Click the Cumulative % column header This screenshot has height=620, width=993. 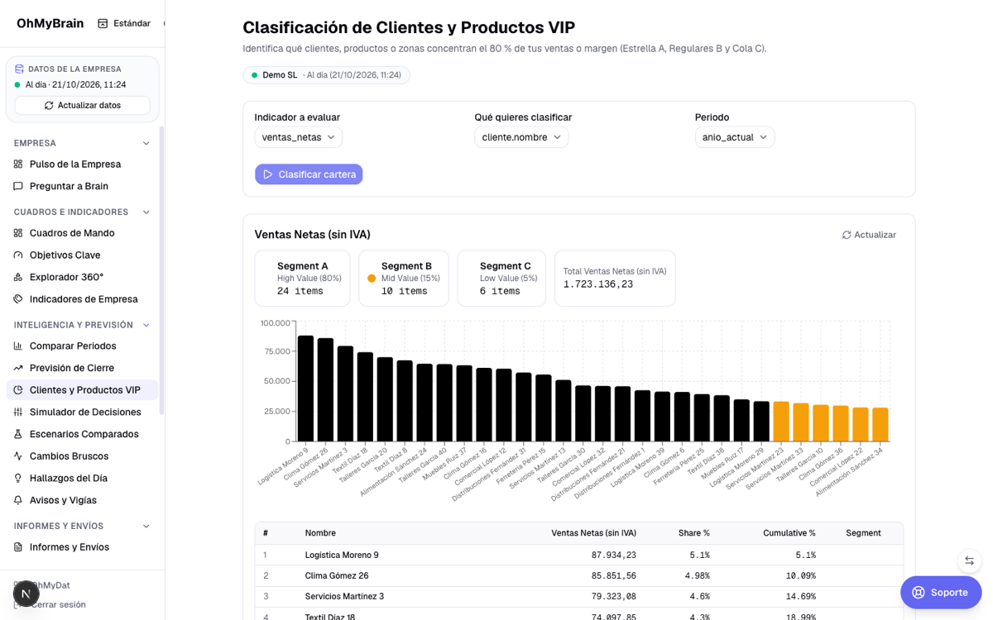[x=789, y=533]
